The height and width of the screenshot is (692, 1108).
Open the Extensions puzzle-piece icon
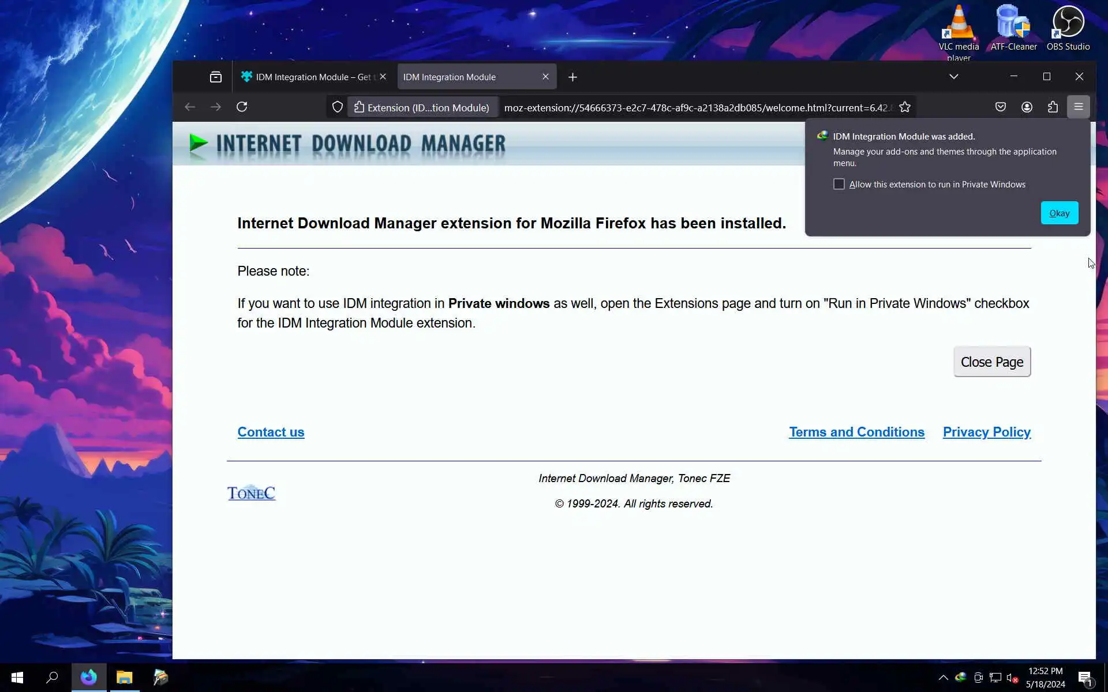[1053, 107]
